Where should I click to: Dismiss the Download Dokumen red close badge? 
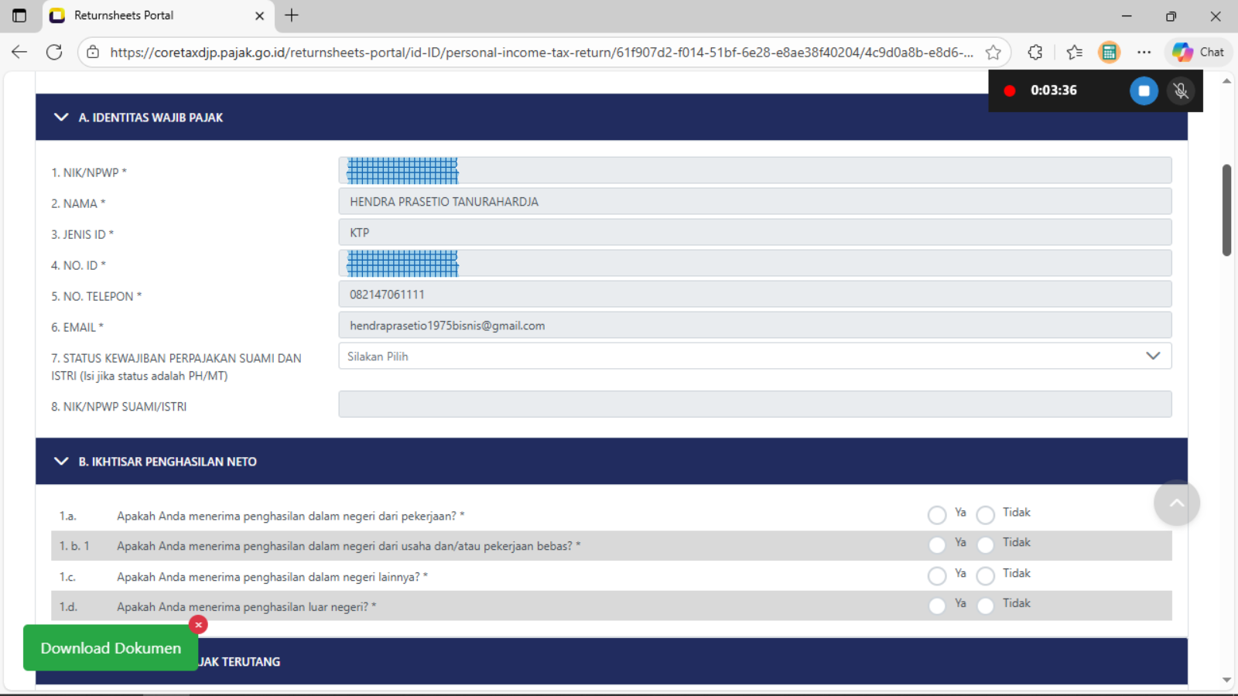coord(198,625)
